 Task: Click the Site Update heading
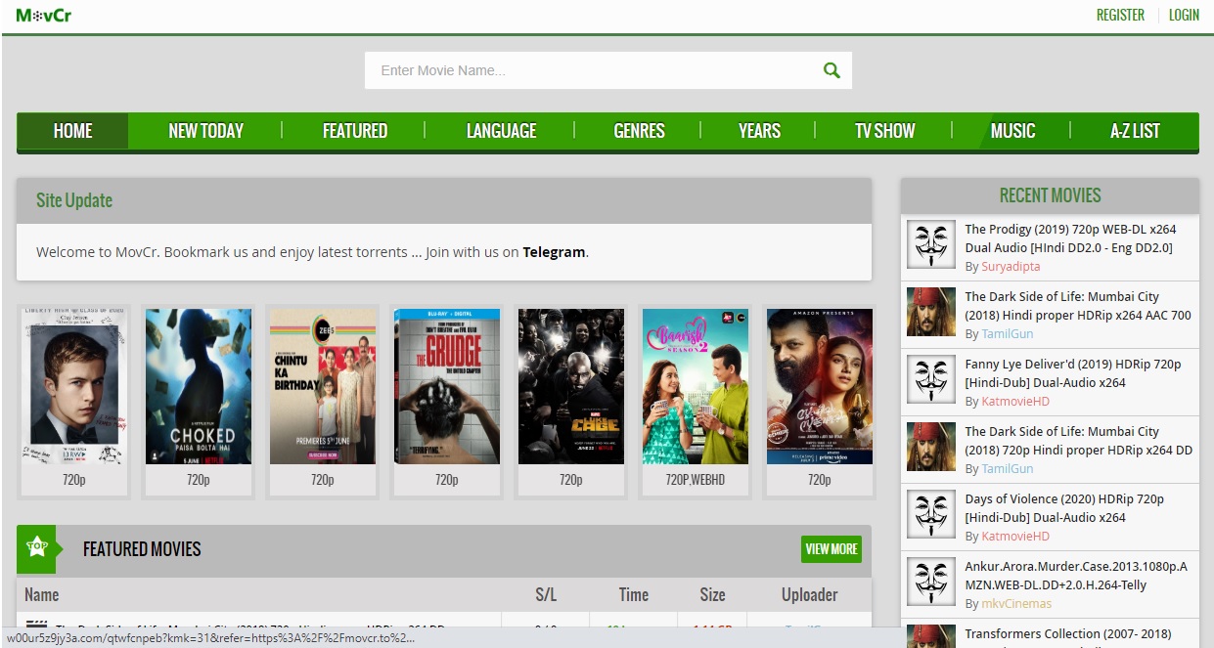pyautogui.click(x=74, y=200)
